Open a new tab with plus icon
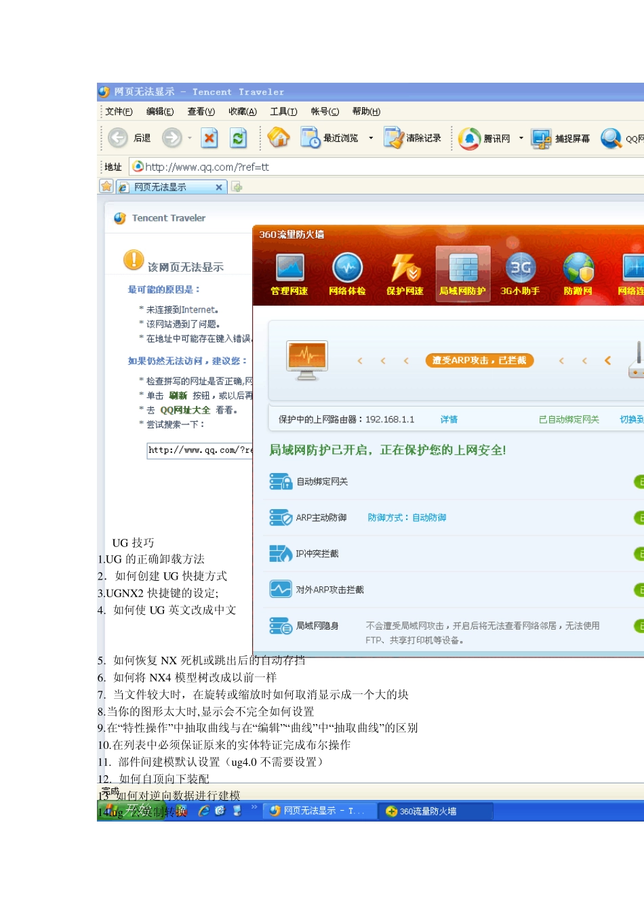The height and width of the screenshot is (911, 644). (237, 187)
